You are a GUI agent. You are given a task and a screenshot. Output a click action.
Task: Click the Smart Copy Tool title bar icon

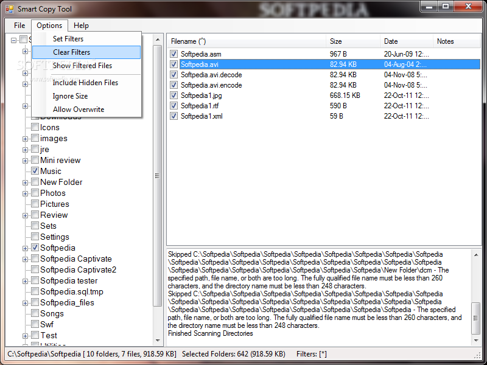(10, 9)
